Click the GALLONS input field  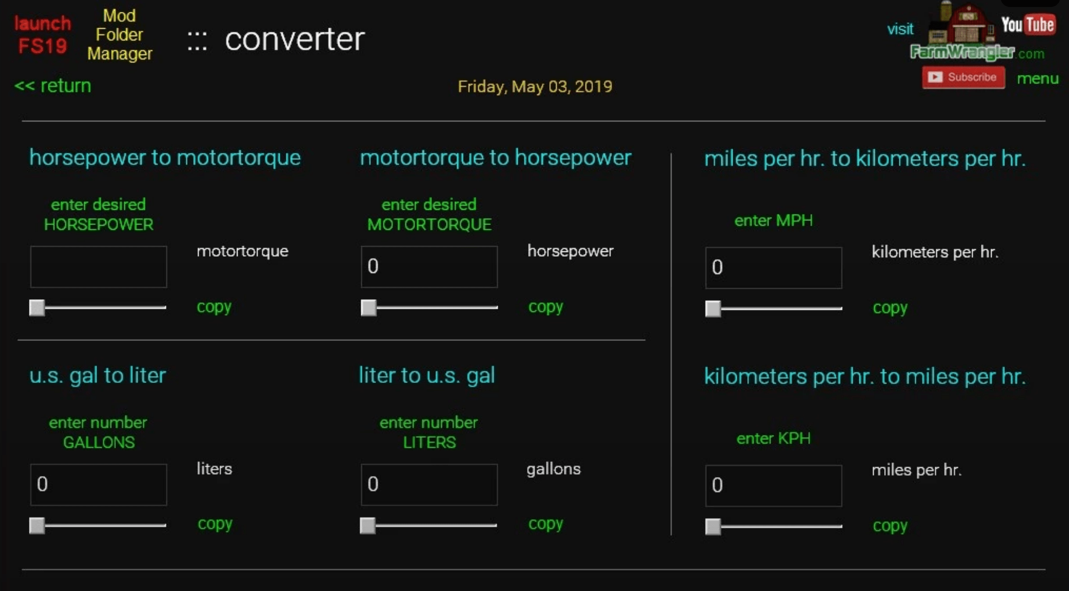(x=98, y=484)
